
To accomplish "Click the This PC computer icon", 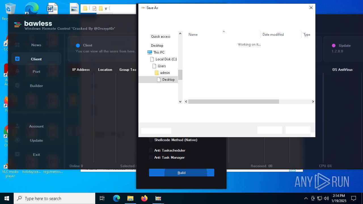I will pyautogui.click(x=150, y=52).
